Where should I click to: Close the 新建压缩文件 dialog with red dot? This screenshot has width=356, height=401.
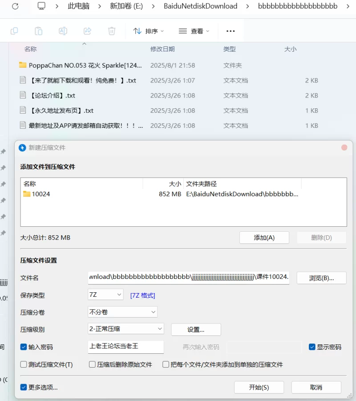pyautogui.click(x=344, y=147)
